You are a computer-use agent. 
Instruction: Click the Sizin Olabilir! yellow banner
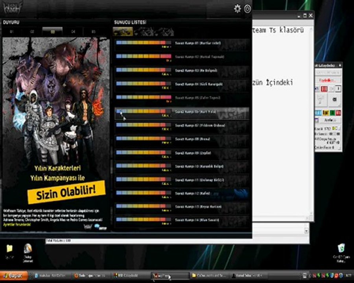pyautogui.click(x=66, y=193)
